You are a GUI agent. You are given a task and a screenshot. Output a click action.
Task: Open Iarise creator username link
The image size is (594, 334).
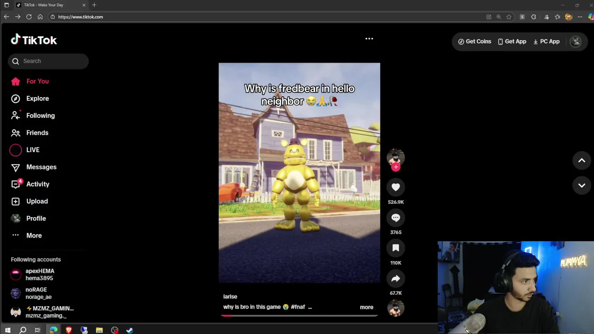click(x=230, y=296)
